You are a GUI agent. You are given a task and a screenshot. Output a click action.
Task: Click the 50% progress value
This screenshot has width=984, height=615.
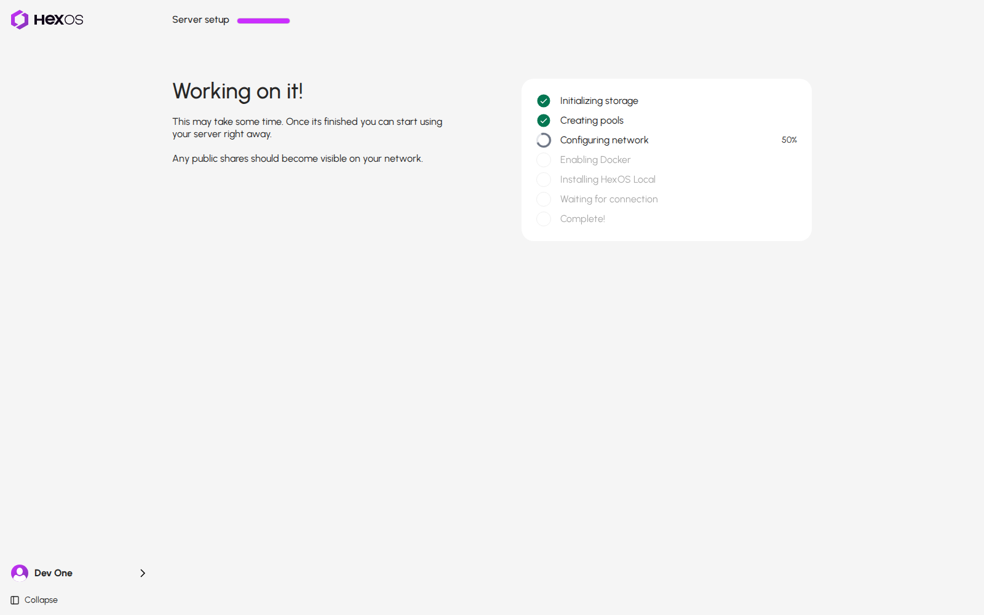point(789,140)
